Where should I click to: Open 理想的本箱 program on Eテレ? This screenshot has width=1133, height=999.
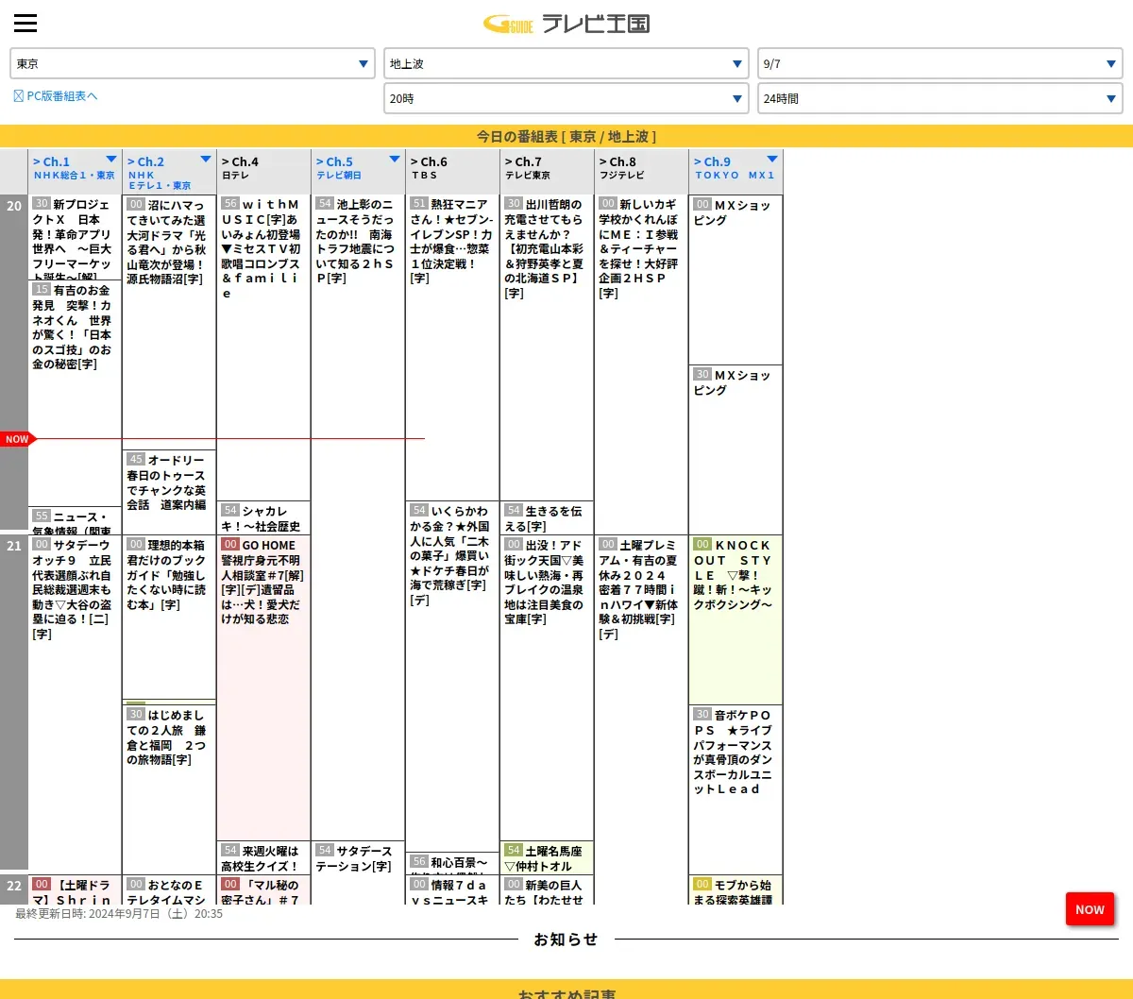click(169, 618)
